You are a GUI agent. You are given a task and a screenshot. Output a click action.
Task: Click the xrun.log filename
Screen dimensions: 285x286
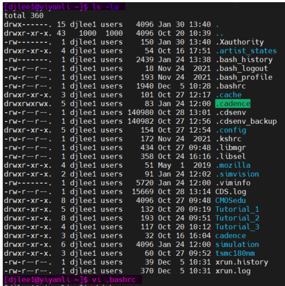233,271
